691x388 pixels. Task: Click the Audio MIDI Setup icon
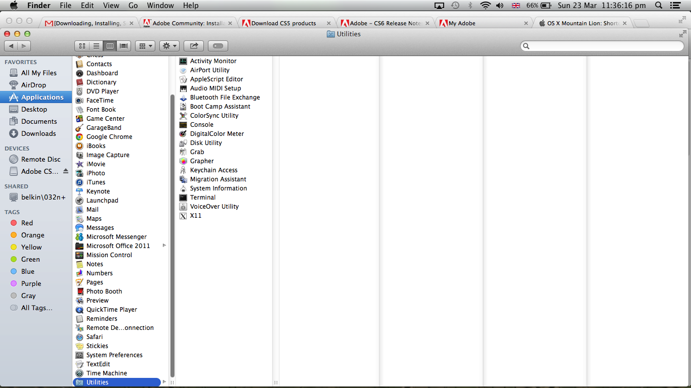point(183,88)
